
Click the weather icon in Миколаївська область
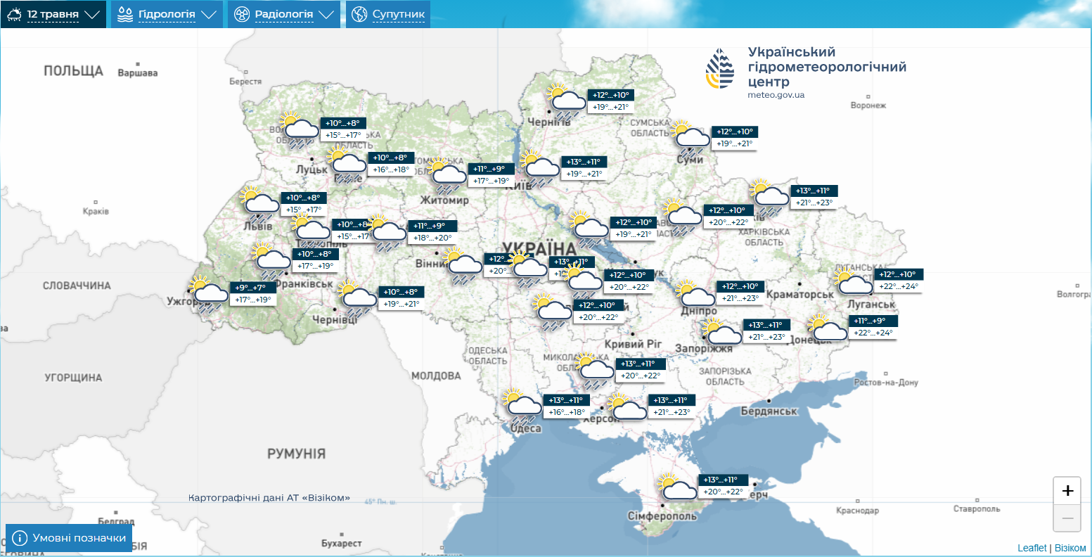coord(594,371)
